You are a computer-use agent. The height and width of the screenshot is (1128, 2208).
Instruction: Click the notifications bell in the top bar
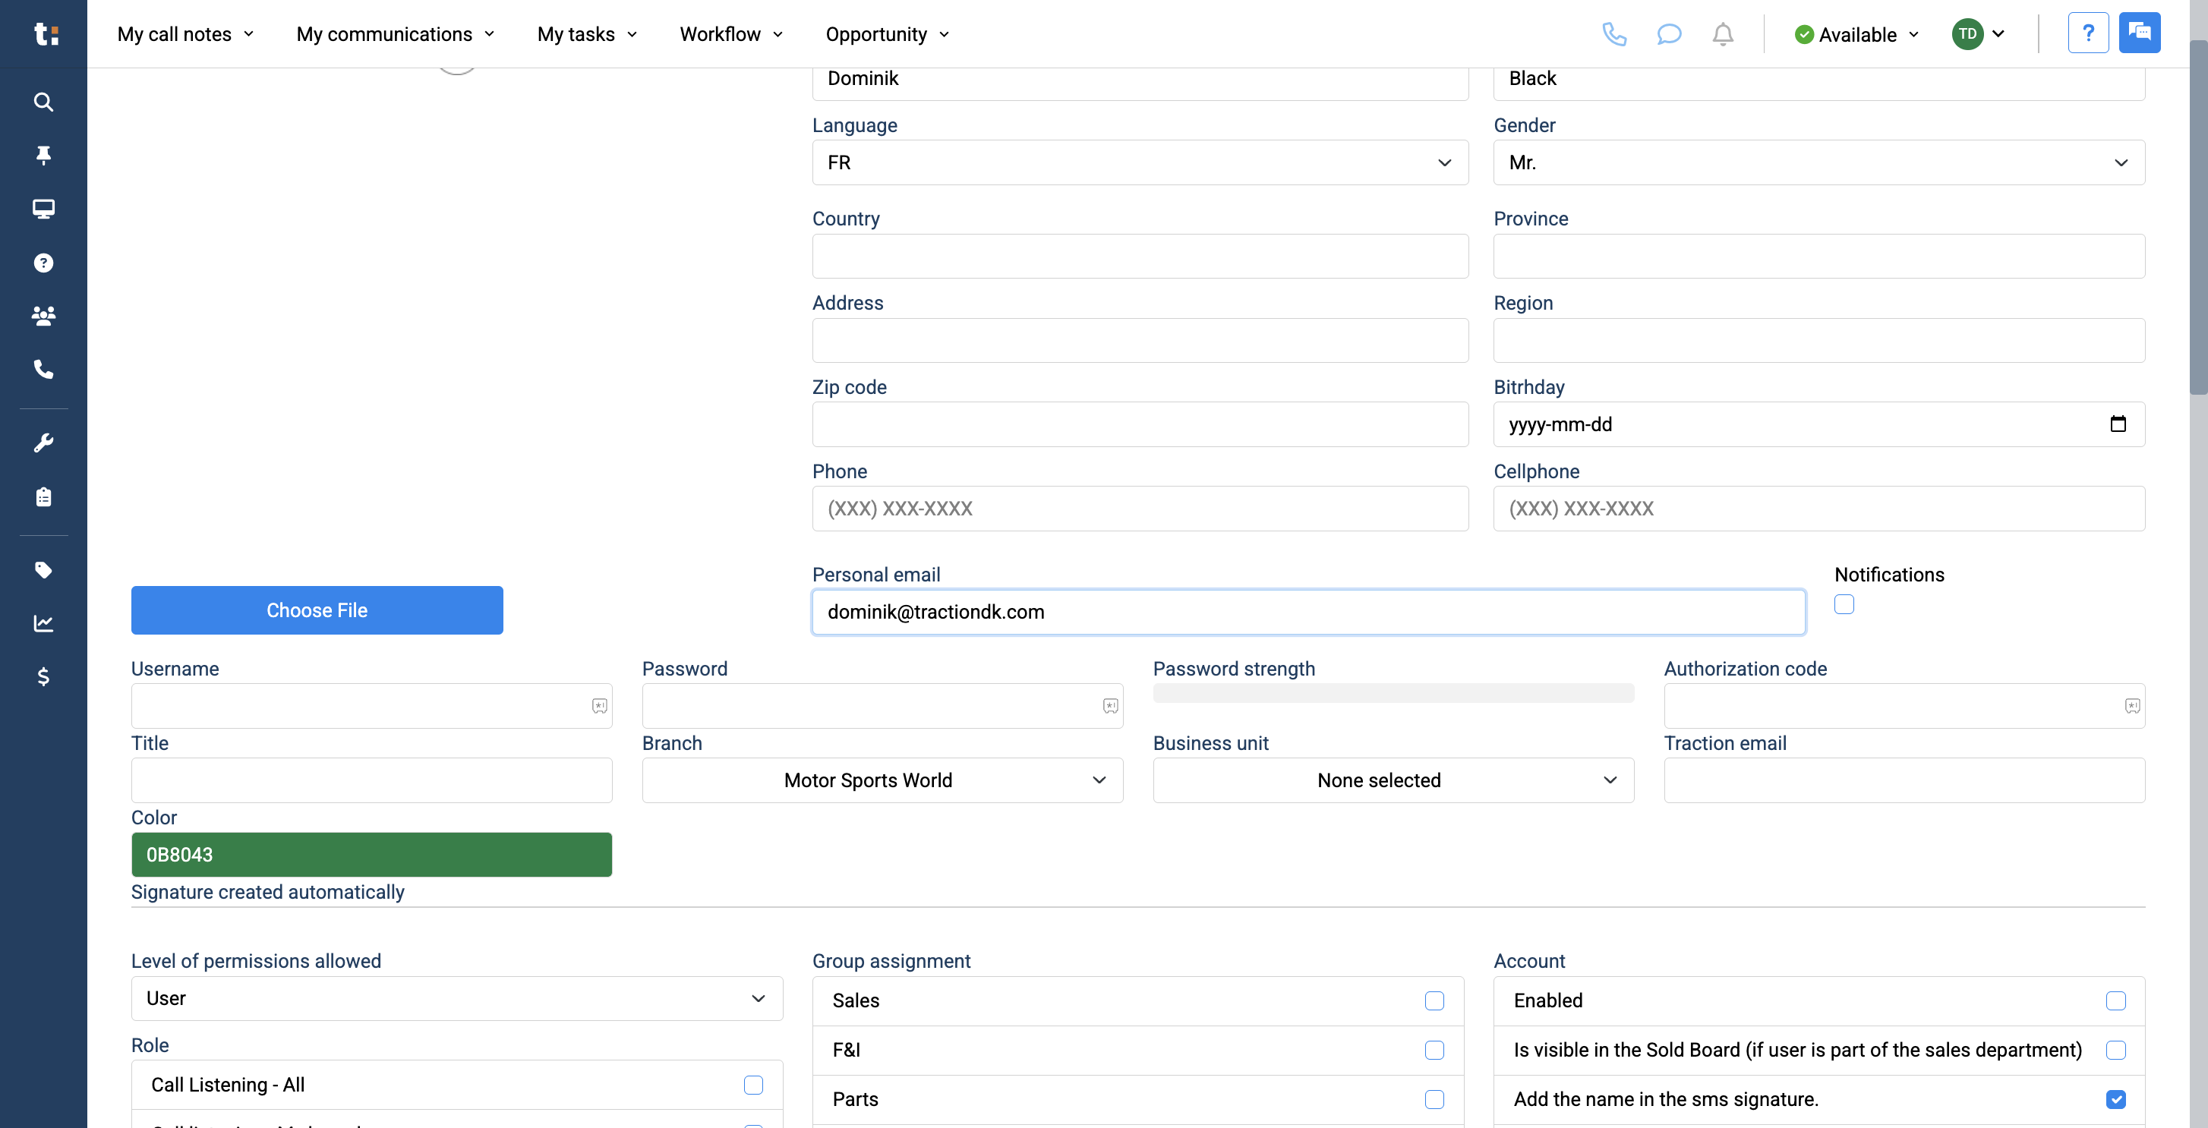pyautogui.click(x=1722, y=34)
